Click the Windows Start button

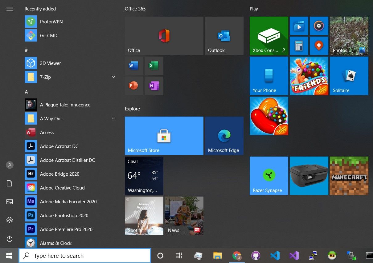9,256
